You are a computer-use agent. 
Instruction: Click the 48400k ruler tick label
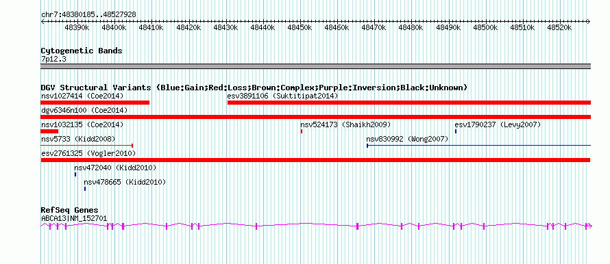(114, 27)
